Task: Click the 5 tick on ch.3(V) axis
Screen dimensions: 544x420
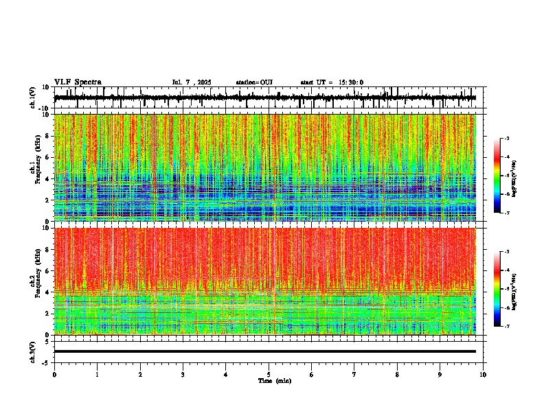Action: [48, 341]
